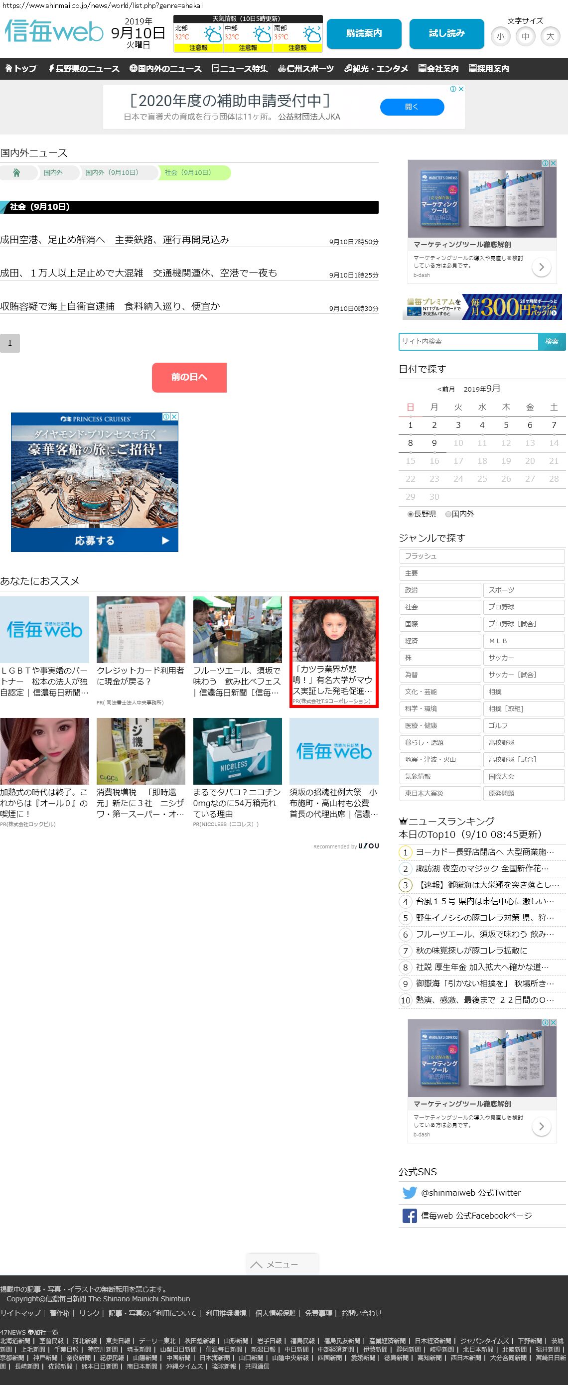Click the 前の日へ button
The height and width of the screenshot is (1385, 568).
coord(189,378)
